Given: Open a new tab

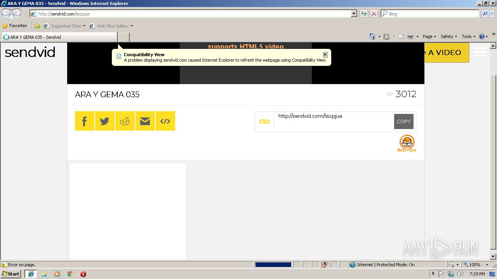Looking at the screenshot, I should [x=123, y=37].
